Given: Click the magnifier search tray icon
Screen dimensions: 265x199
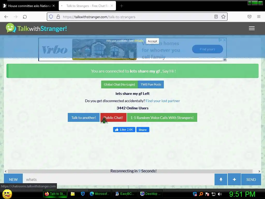Looking at the screenshot, I should click(x=201, y=194).
